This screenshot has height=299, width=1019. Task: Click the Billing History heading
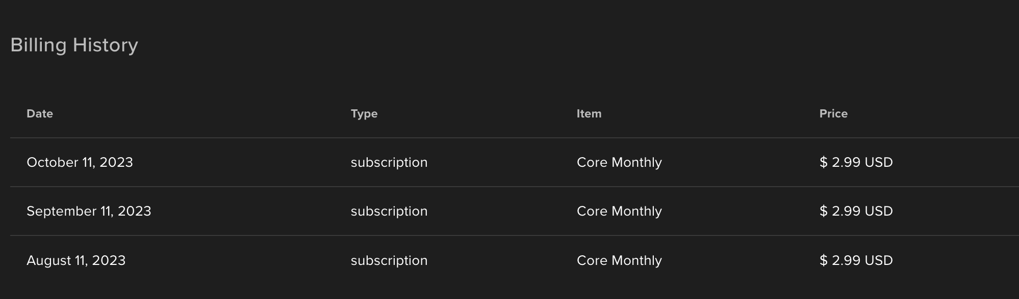(74, 45)
